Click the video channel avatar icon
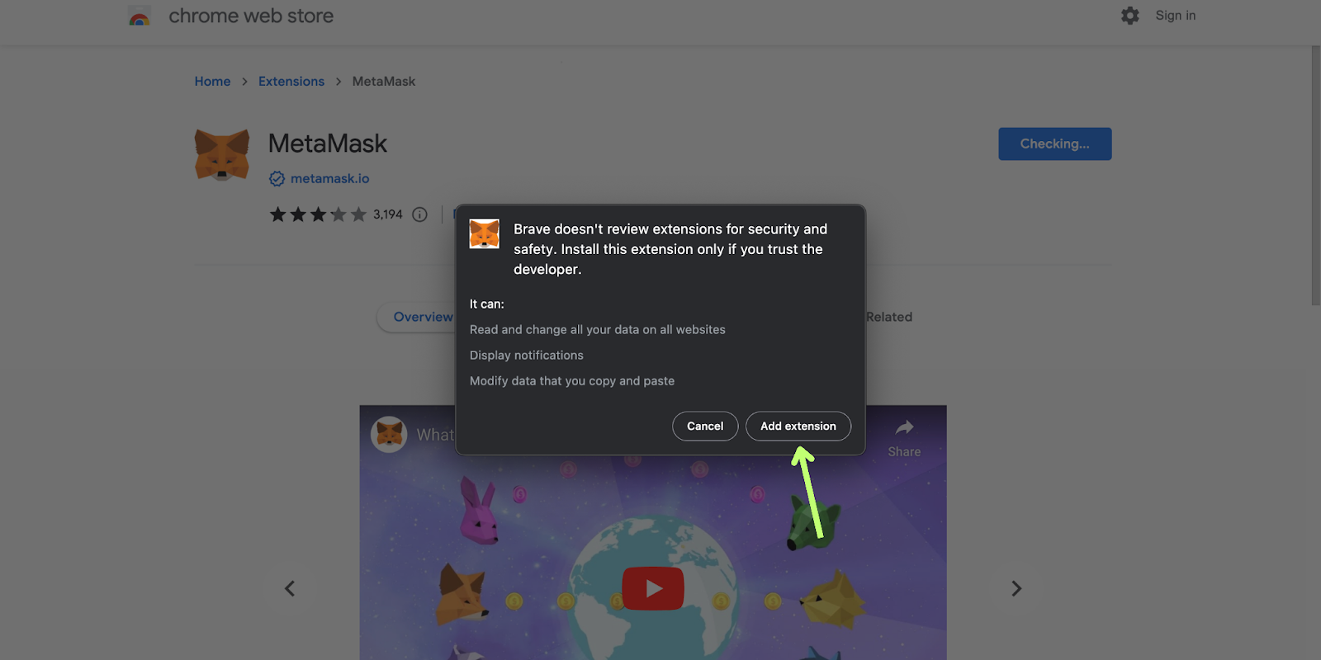This screenshot has height=660, width=1321. 389,434
